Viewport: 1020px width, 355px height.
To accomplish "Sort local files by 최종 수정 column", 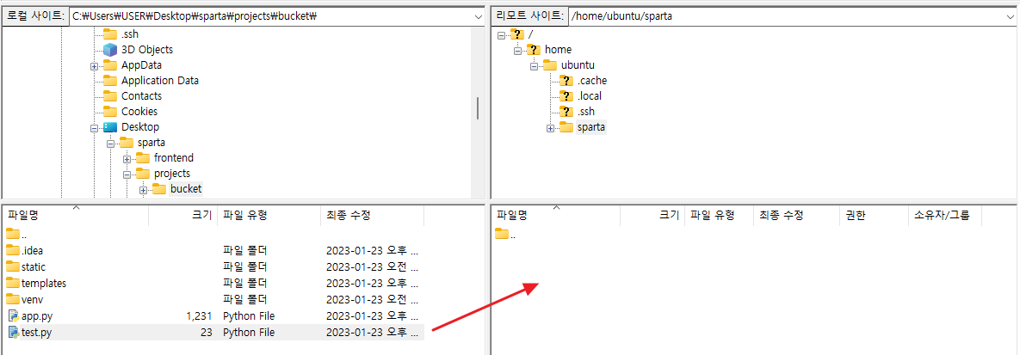I will 372,216.
